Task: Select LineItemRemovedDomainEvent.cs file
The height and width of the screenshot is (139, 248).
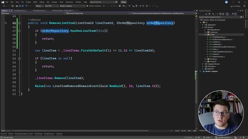Action: coord(224,47)
